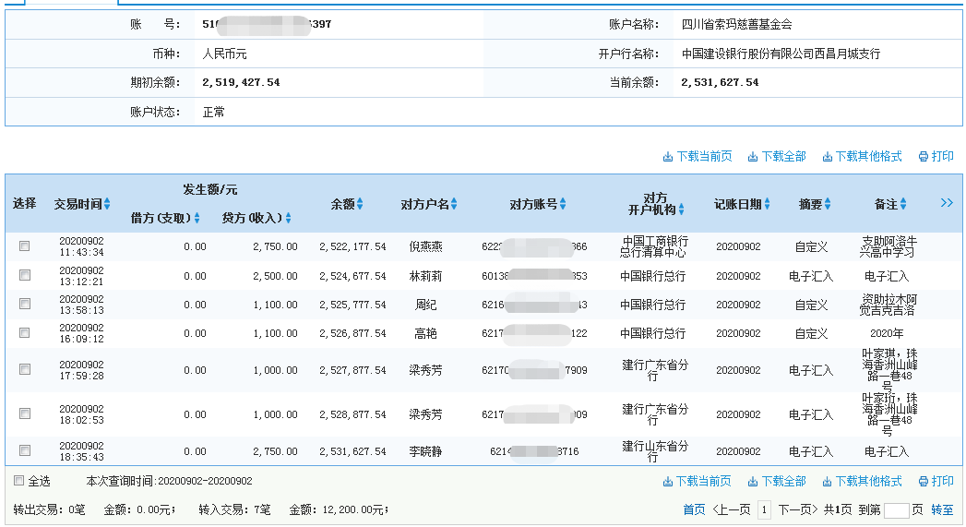Image resolution: width=966 pixels, height=527 pixels.
Task: Click remark 资助拉木阿觉吉克吉洛
Action: click(888, 305)
